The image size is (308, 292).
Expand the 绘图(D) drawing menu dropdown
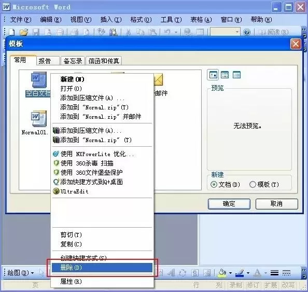point(21,273)
